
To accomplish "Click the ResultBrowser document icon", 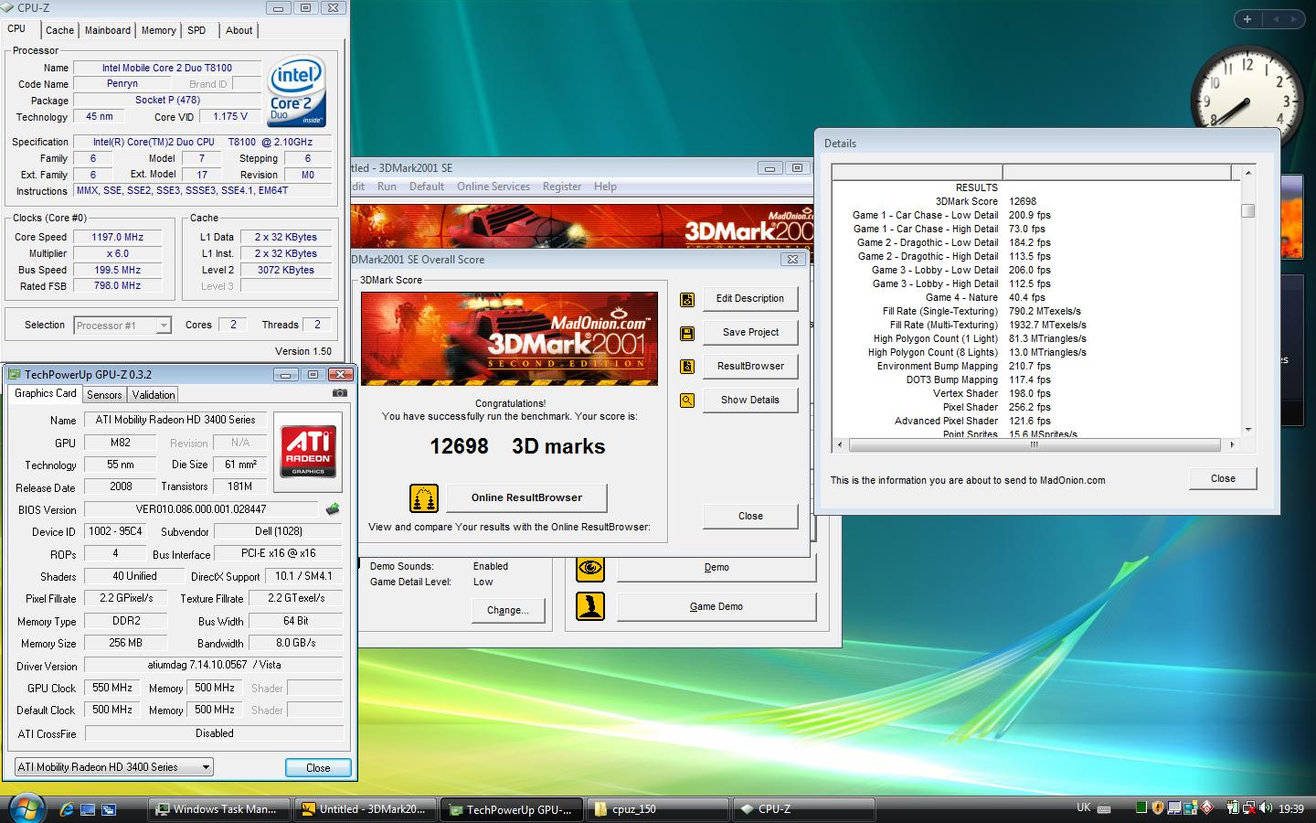I will tap(687, 367).
